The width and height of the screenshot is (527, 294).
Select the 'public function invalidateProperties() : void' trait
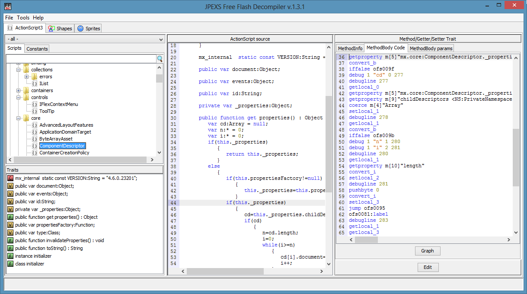coord(60,240)
